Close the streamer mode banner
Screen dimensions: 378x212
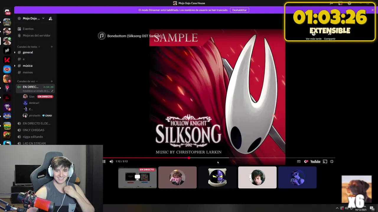tap(372, 10)
